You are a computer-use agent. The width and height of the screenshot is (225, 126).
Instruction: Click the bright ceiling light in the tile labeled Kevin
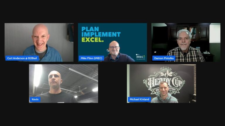(37, 75)
